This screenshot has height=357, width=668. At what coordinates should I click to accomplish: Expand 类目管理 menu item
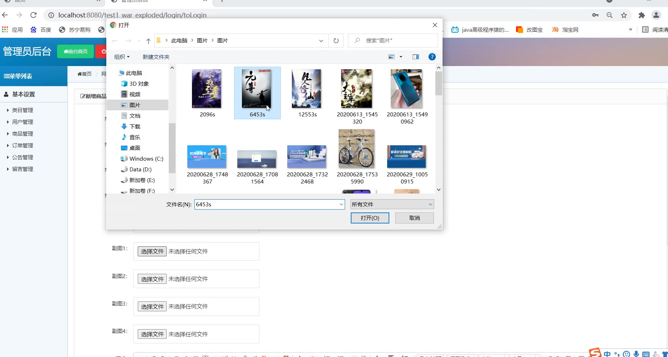coord(22,110)
